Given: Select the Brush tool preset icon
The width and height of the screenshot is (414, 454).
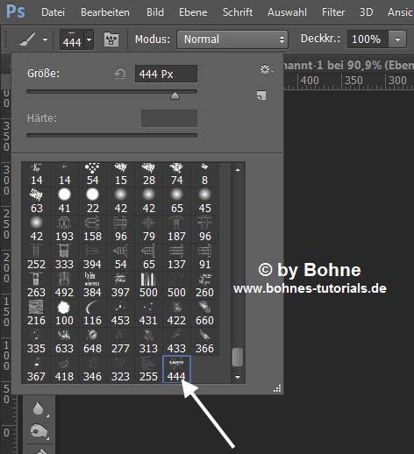Looking at the screenshot, I should [27, 39].
